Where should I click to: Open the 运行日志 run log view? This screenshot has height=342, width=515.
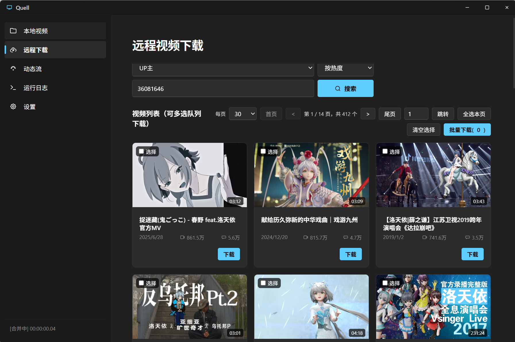pyautogui.click(x=35, y=88)
